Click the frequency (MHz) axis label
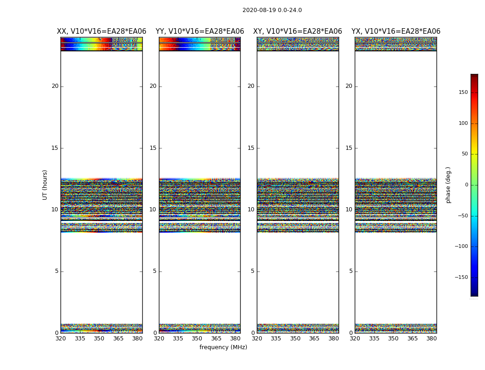This screenshot has width=485, height=370. tap(223, 347)
